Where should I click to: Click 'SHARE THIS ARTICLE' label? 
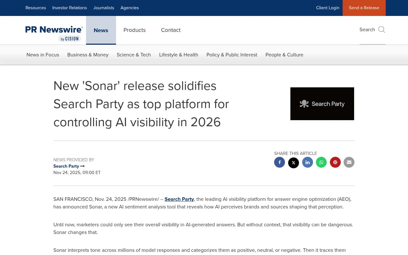(x=295, y=153)
